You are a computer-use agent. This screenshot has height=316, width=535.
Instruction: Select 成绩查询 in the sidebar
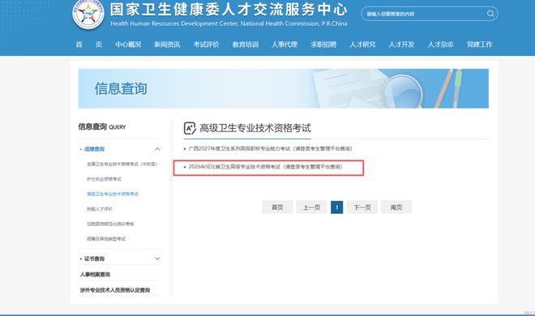[94, 149]
